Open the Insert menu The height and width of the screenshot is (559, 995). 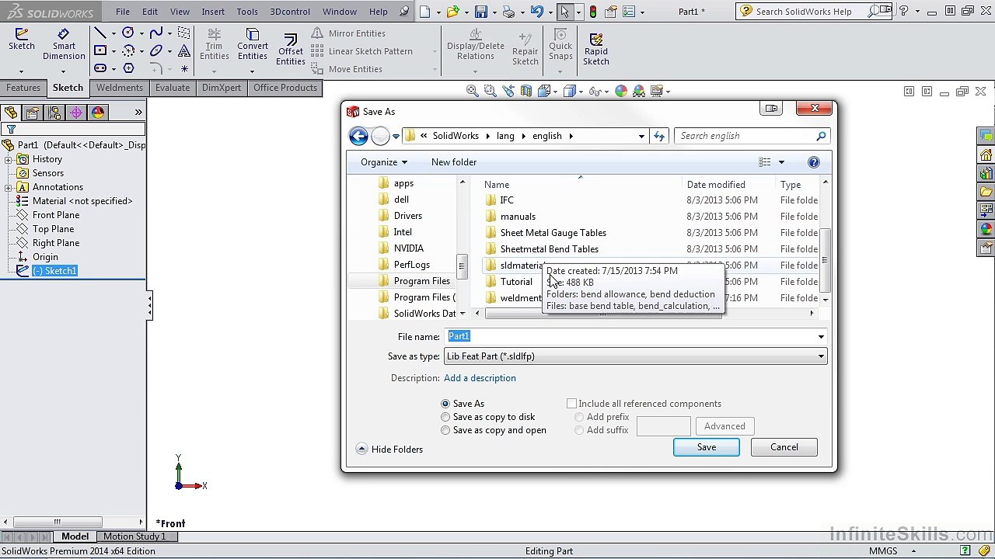click(x=213, y=12)
